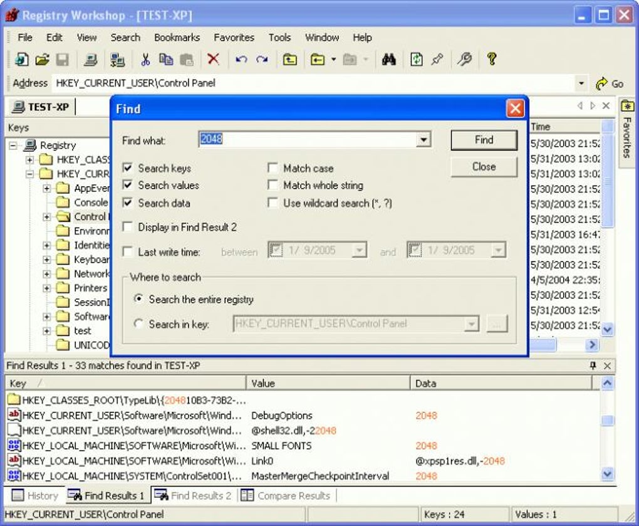Viewport: 639px width, 526px height.
Task: Enable the Match whole string checkbox
Action: click(273, 185)
